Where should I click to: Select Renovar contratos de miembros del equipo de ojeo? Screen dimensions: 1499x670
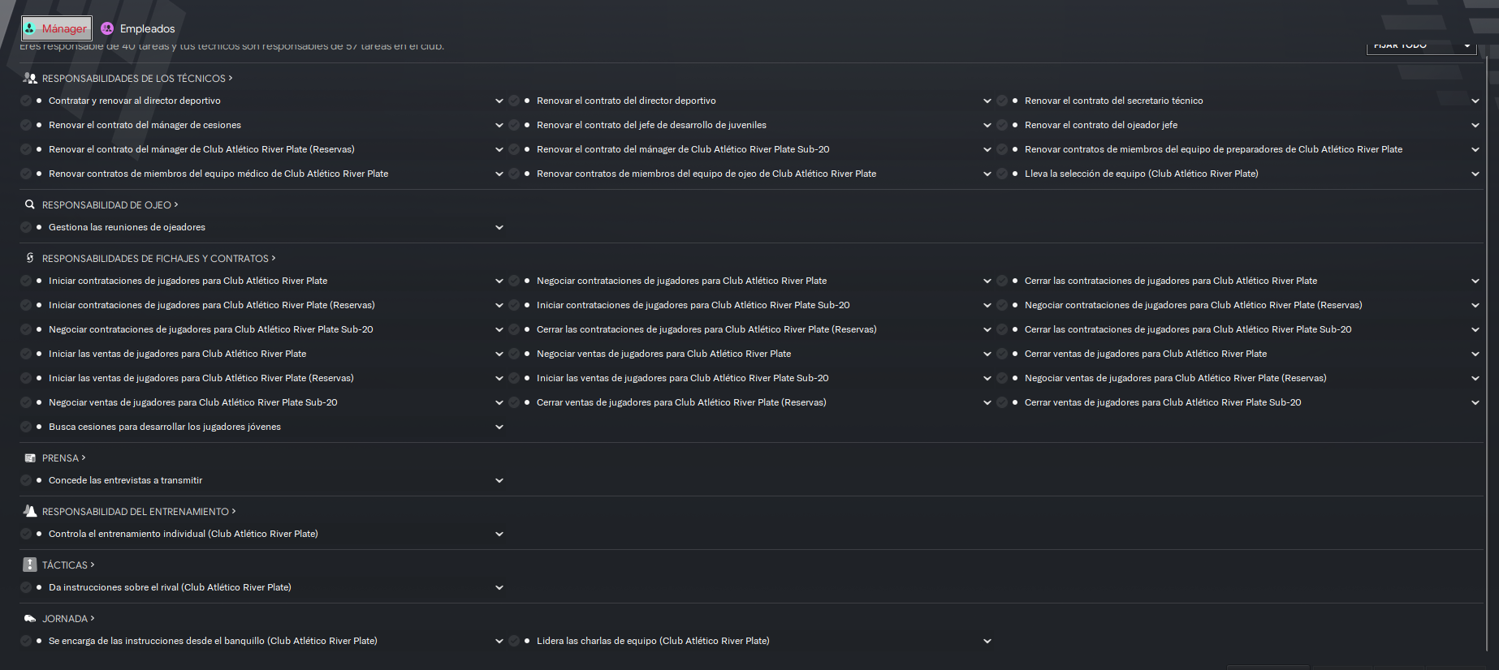point(706,174)
